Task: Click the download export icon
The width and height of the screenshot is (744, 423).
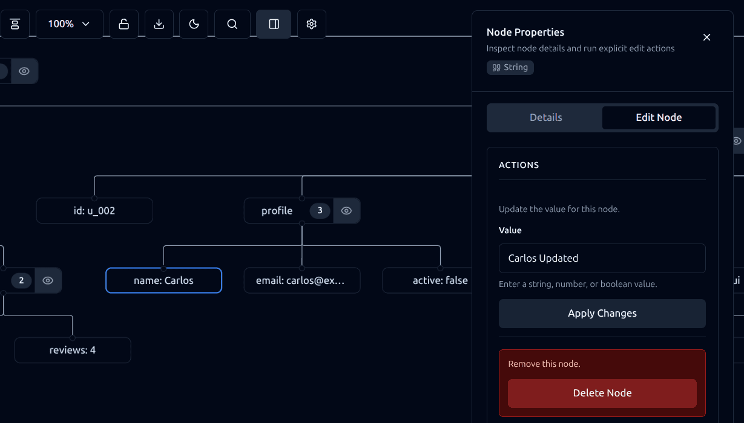Action: point(159,24)
